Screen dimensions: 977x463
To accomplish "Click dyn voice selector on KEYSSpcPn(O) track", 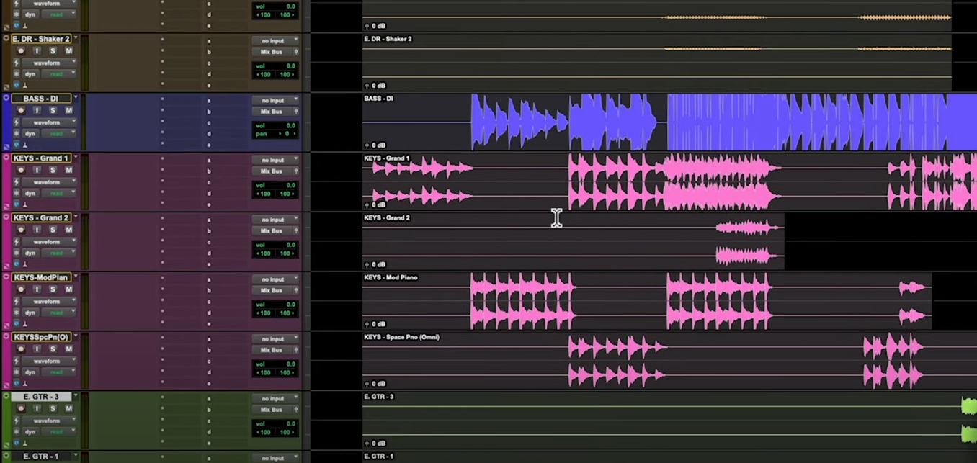I will coord(32,372).
